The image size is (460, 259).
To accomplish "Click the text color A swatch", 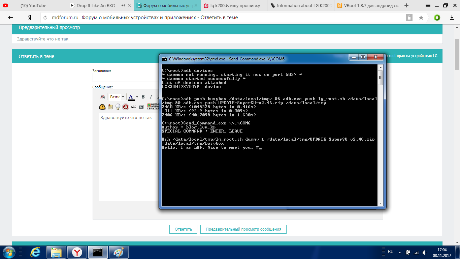I will point(131,97).
